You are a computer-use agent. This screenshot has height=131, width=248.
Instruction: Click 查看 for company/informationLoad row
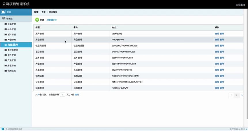point(217,46)
